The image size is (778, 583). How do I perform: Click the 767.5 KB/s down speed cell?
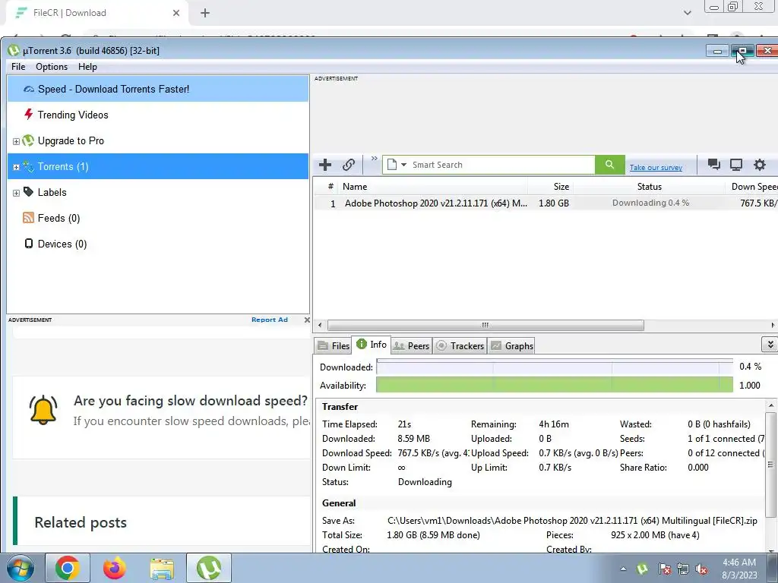click(757, 203)
